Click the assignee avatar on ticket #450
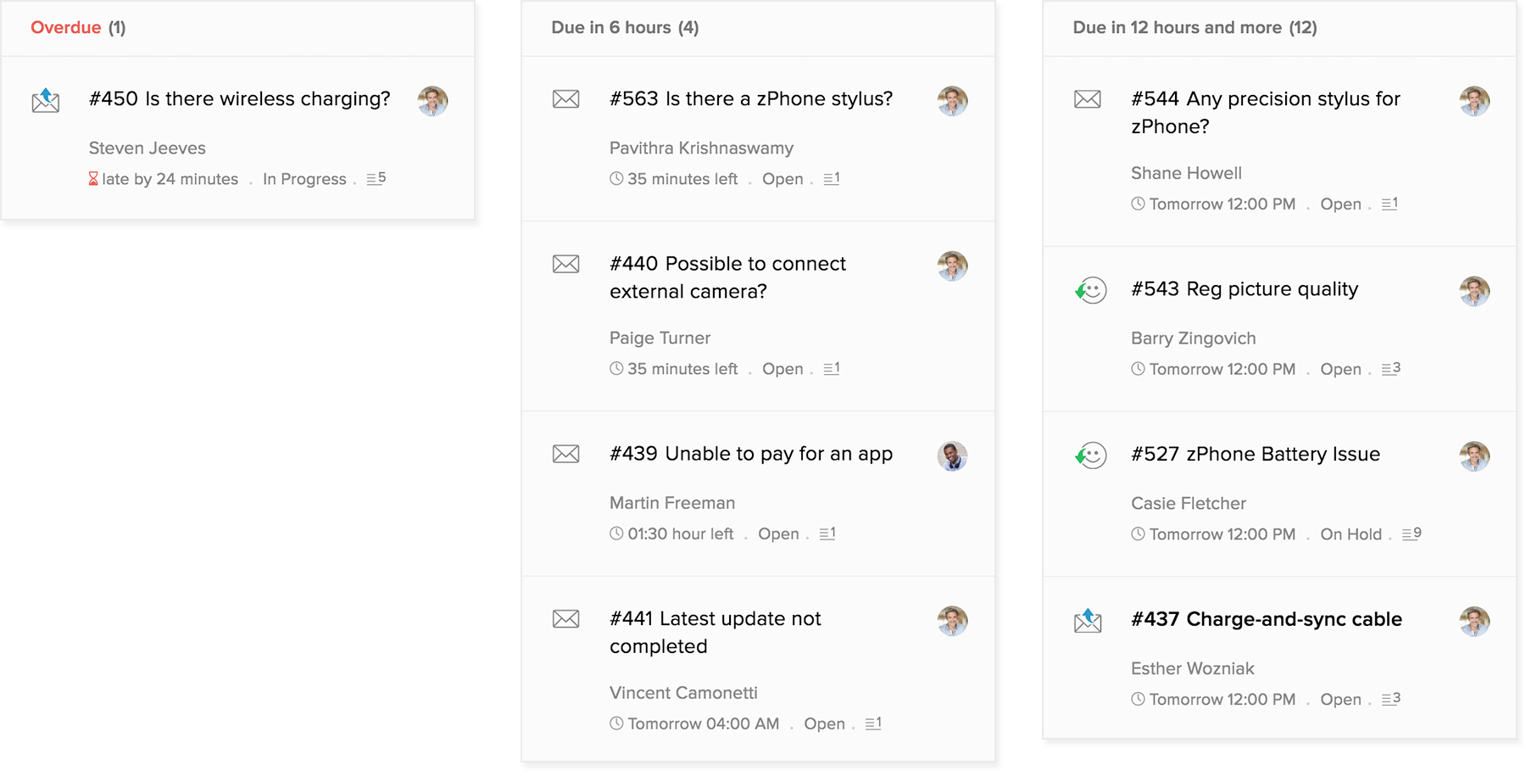This screenshot has width=1526, height=782. [x=432, y=101]
